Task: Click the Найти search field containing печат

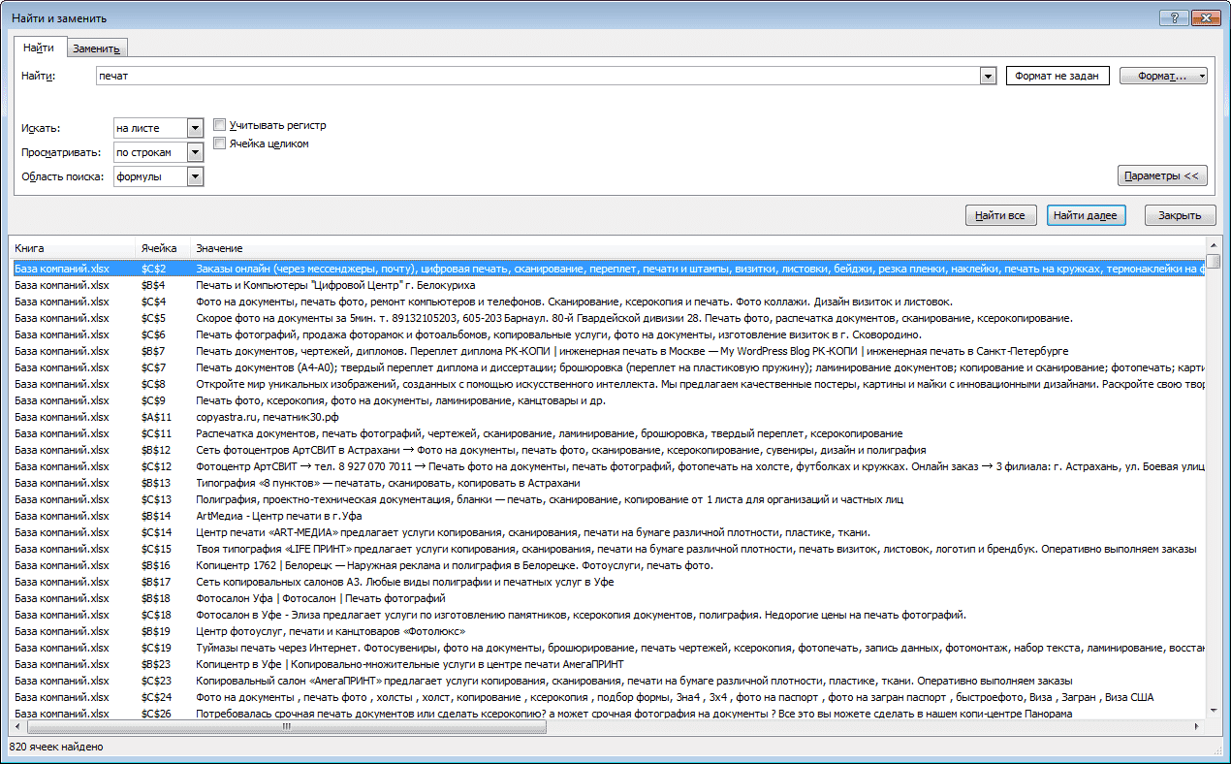Action: [538, 76]
